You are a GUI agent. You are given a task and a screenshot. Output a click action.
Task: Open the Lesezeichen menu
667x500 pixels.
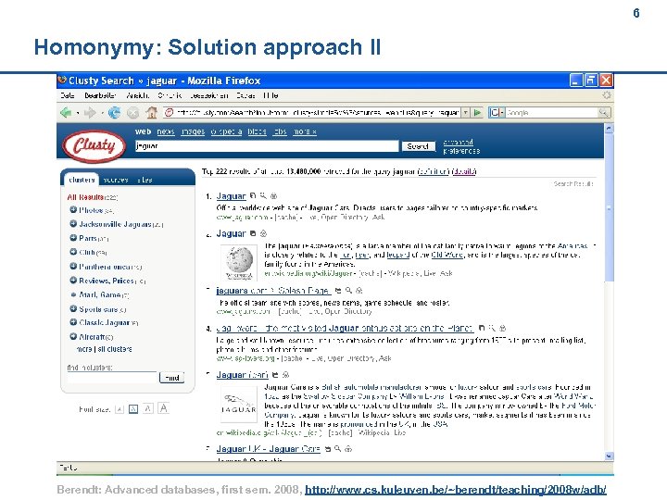coord(208,95)
